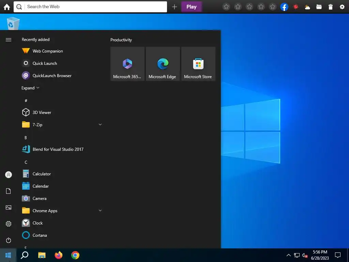
Task: Open the weather icon in top toolbar
Action: [x=307, y=7]
